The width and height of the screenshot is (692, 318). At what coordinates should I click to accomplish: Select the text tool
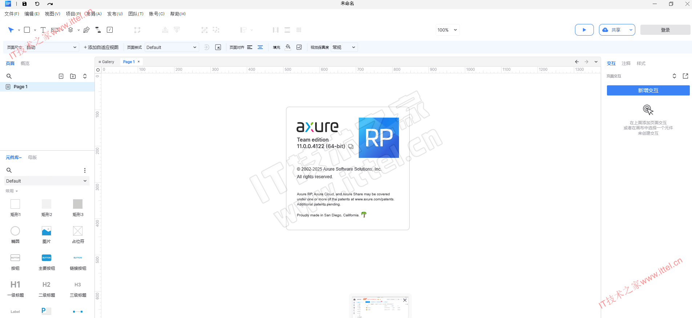click(x=43, y=30)
